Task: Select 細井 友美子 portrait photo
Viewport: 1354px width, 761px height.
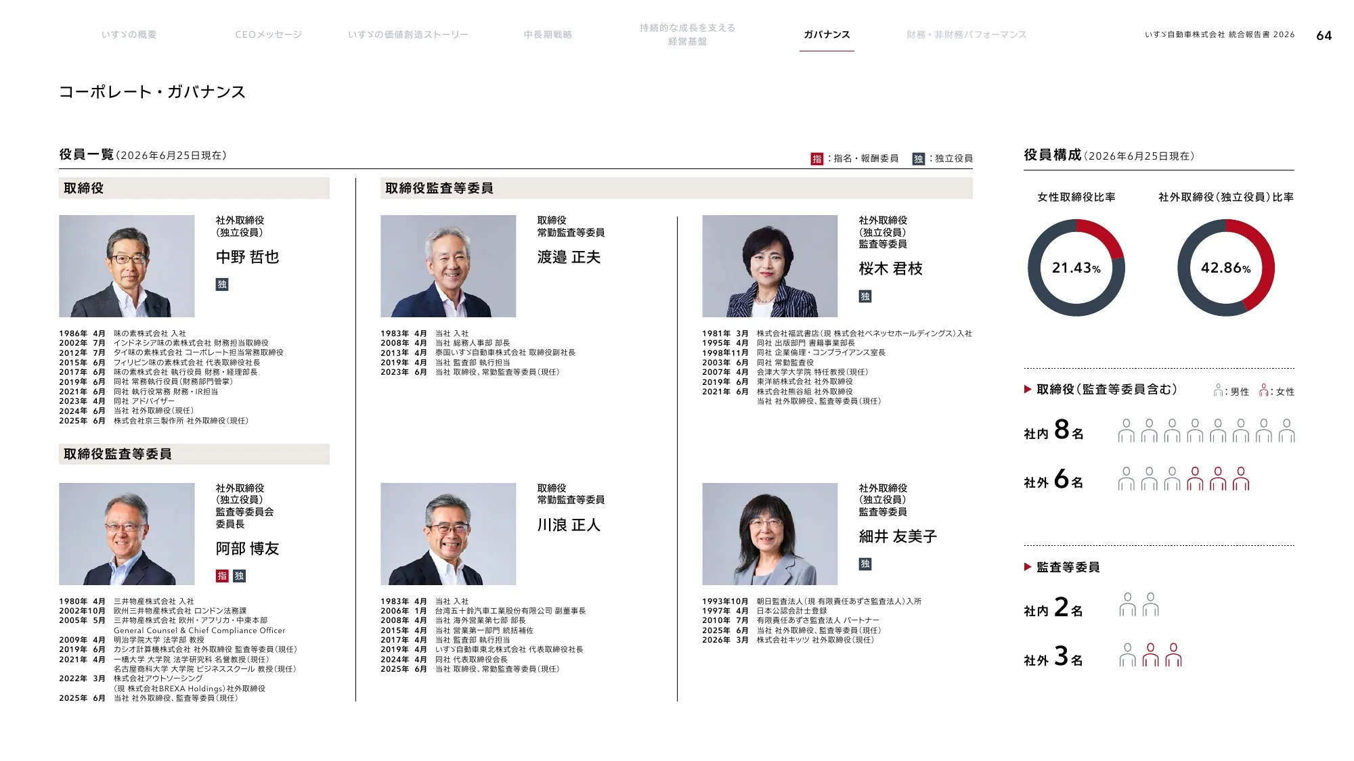Action: (x=770, y=534)
